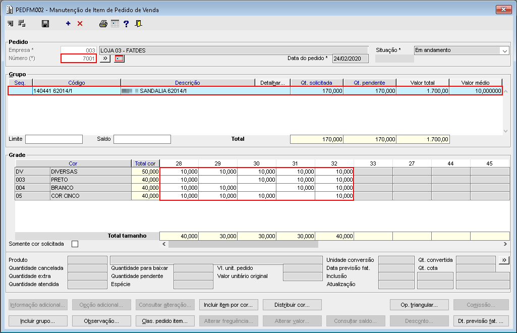Click the Clas. pedido item... button
Screen dimensions: 517x333
165,321
